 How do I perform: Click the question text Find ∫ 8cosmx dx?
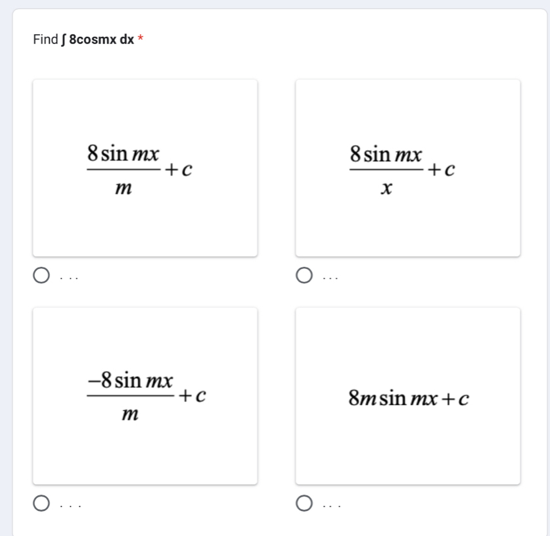pos(83,39)
